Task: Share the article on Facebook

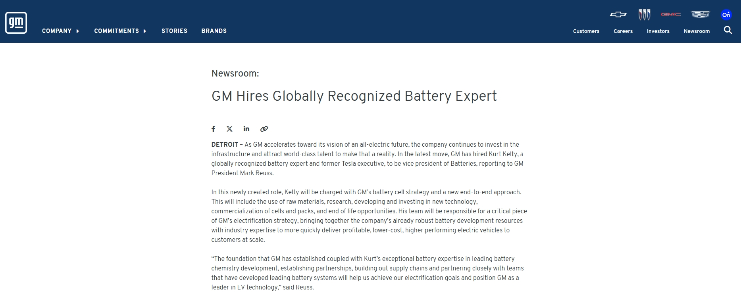Action: point(214,129)
